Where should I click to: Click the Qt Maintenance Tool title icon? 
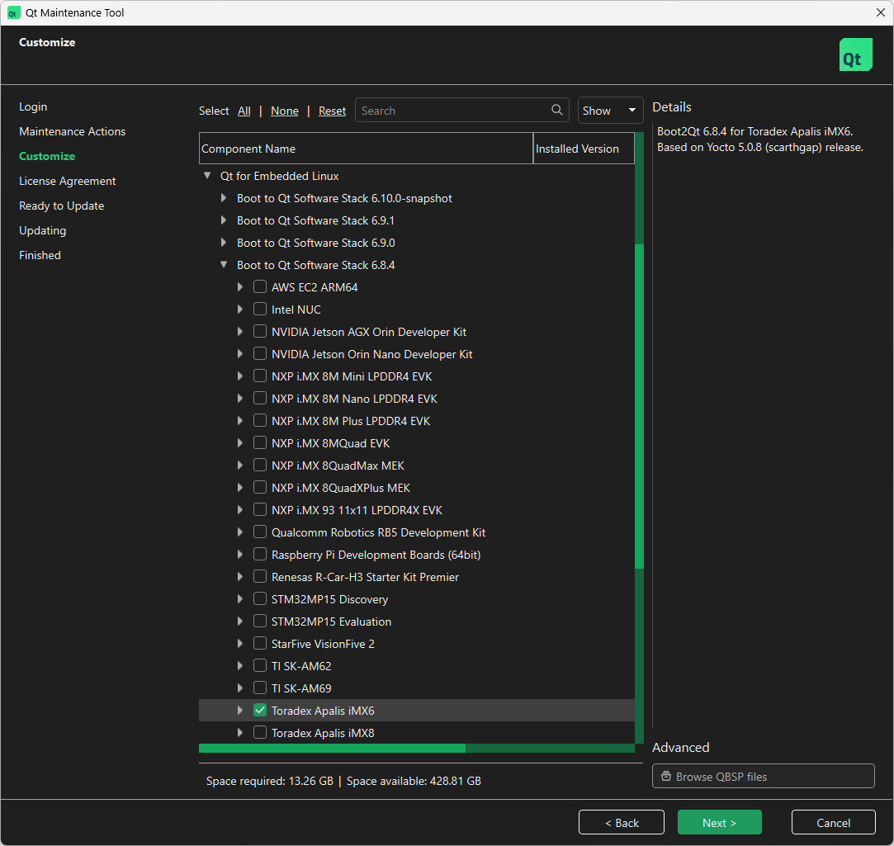13,12
